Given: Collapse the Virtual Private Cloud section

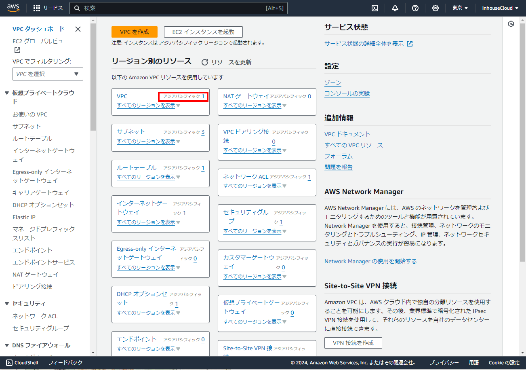Looking at the screenshot, I should tap(7, 93).
